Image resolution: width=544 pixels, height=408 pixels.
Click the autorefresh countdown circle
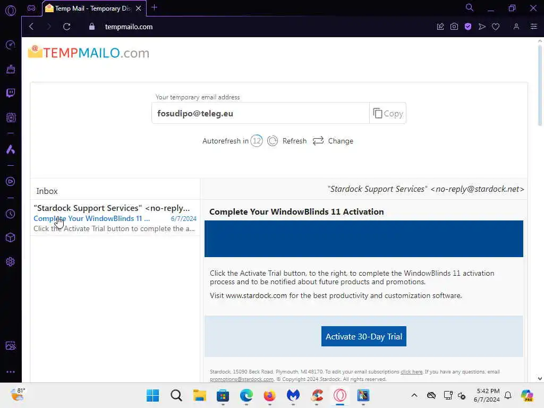pyautogui.click(x=257, y=141)
